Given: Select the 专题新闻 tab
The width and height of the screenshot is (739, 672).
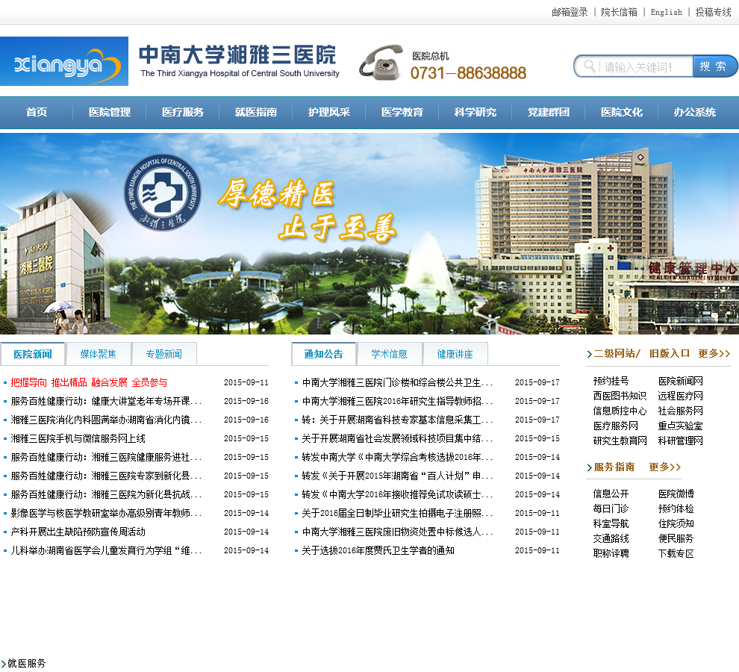Looking at the screenshot, I should coord(164,354).
